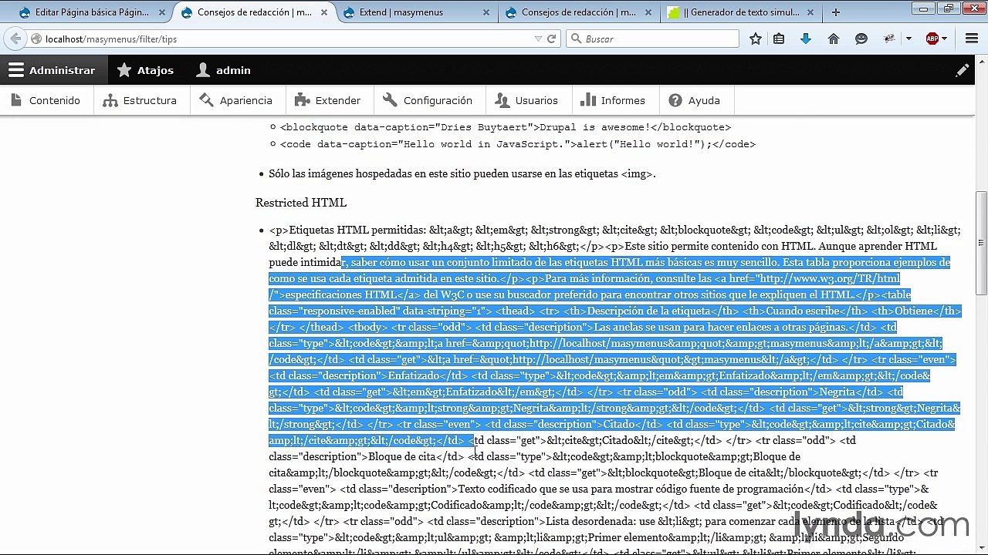The image size is (988, 555).
Task: Open the URL history dropdown arrow
Action: coord(538,39)
